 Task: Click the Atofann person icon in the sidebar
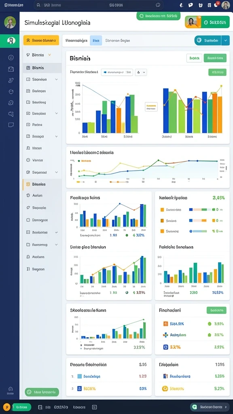point(28,257)
